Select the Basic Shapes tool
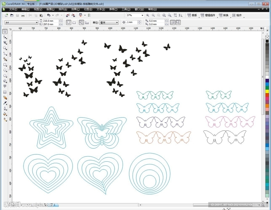Viewport: 271px width, 210px height. [x=5, y=81]
